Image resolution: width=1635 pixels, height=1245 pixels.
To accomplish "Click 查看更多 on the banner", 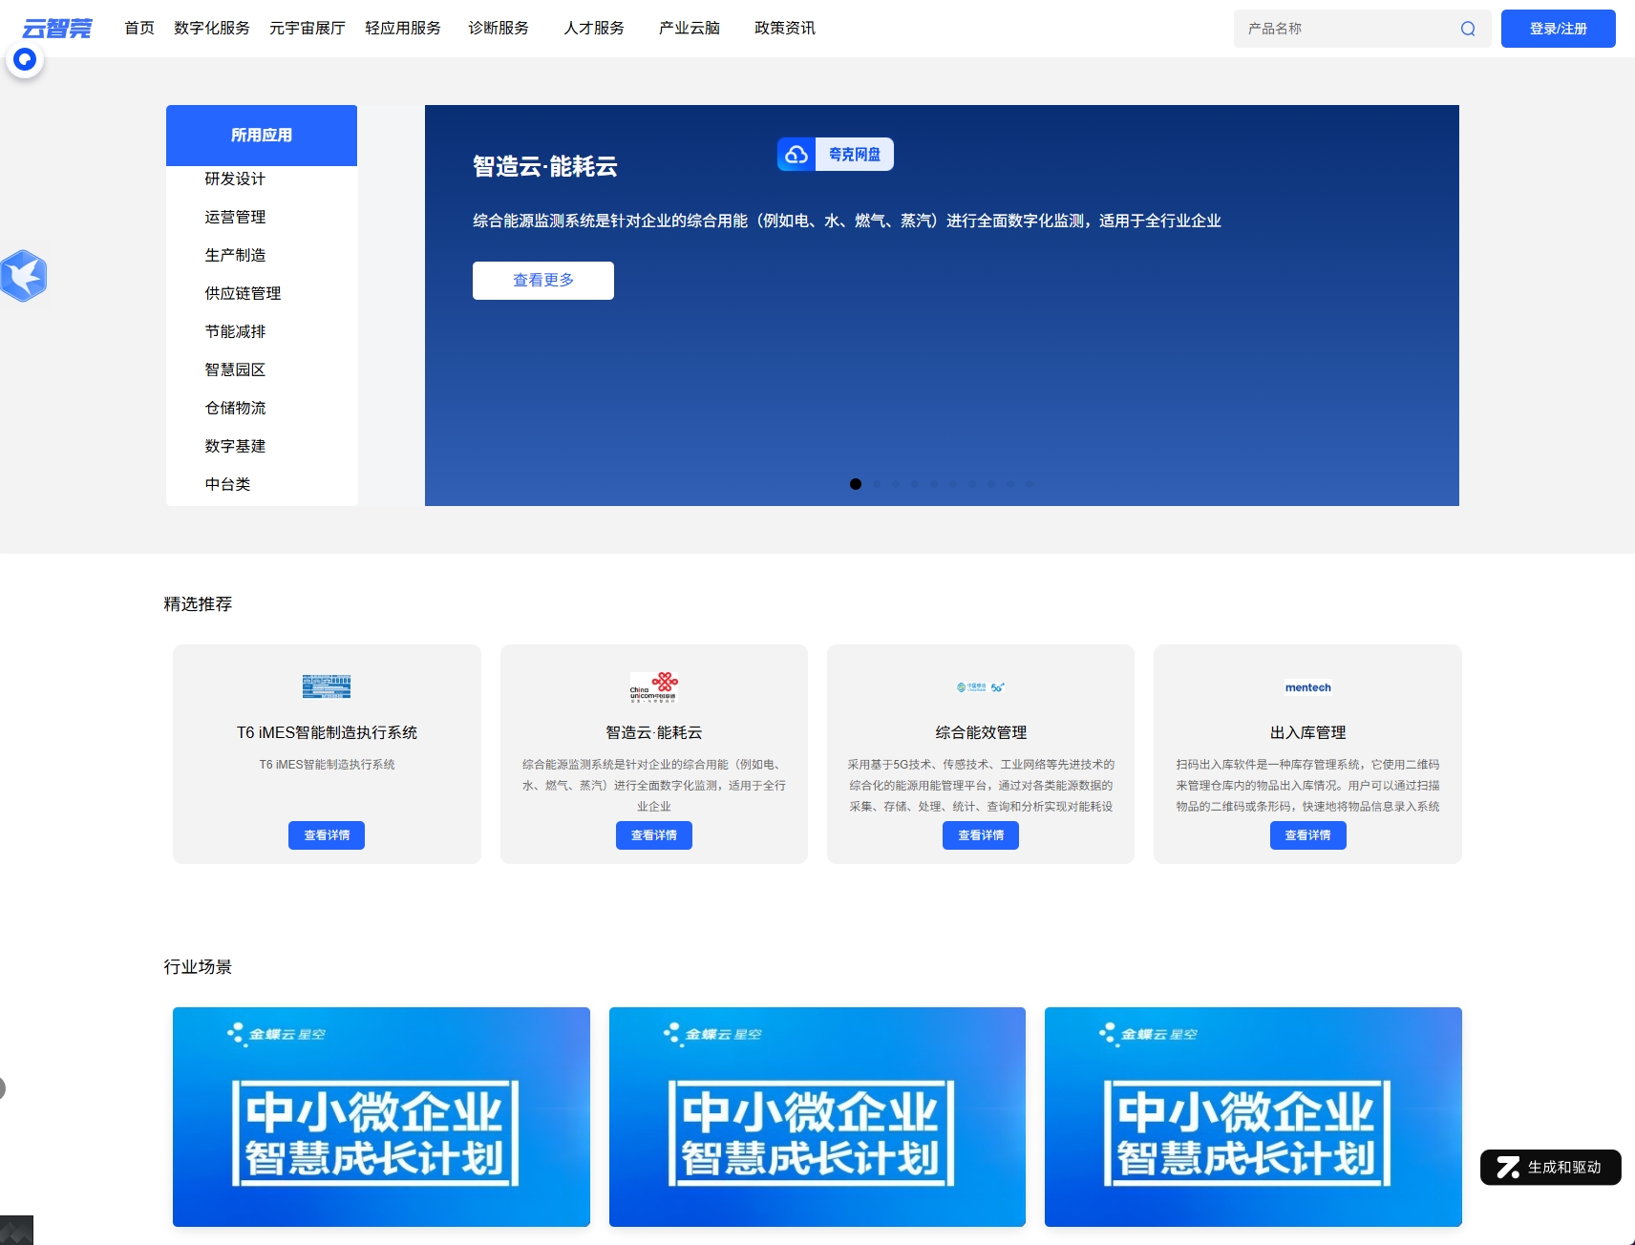I will pyautogui.click(x=542, y=281).
